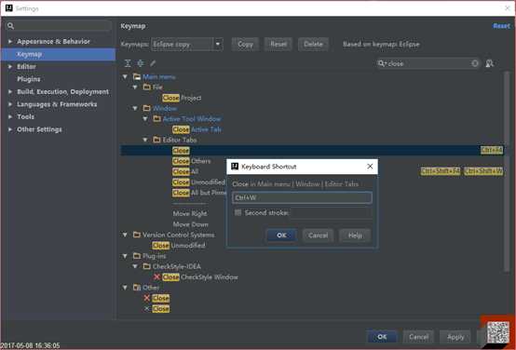Viewport: 516px width, 350px height.
Task: Click the Other folder icon
Action: [137, 288]
